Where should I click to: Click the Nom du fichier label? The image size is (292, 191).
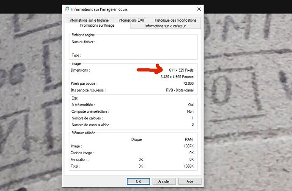(83, 42)
